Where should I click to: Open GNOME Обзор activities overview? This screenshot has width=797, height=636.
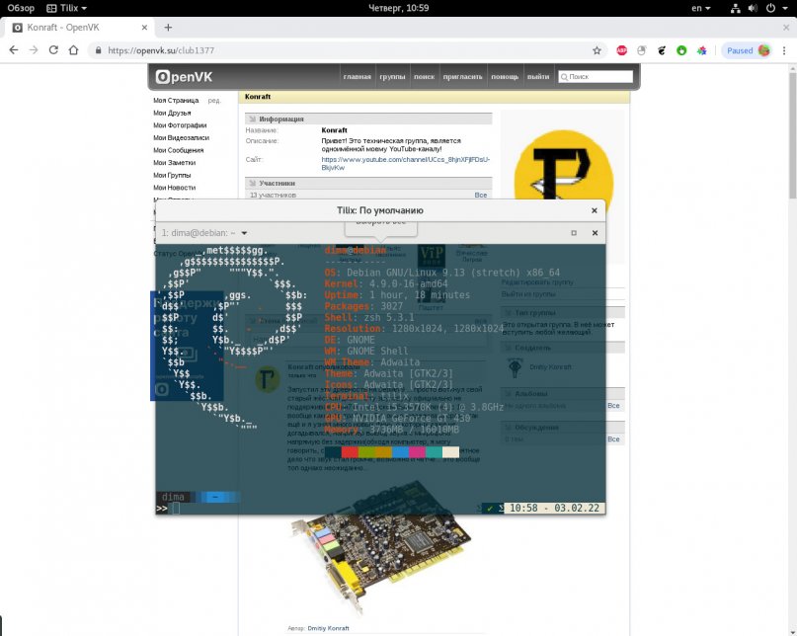coord(21,8)
